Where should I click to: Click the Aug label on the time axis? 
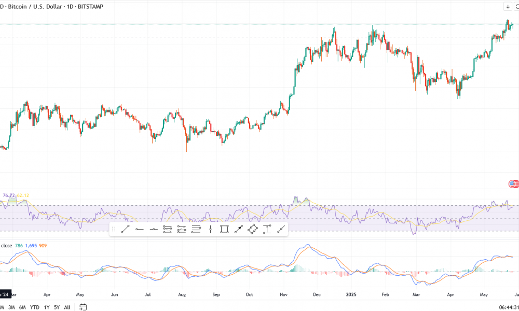(x=182, y=294)
